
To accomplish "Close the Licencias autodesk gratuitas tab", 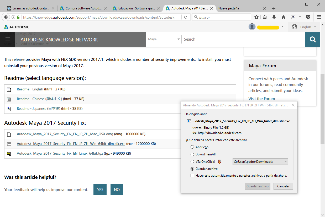I will coord(53,8).
